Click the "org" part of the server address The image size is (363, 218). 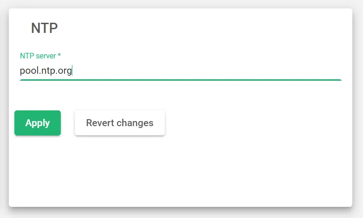coord(65,71)
